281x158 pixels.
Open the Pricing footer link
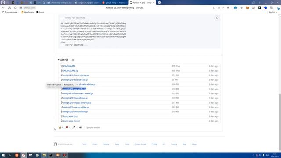click(x=154, y=144)
